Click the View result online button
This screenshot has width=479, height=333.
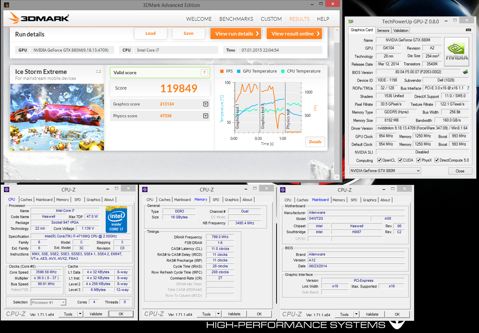[x=294, y=33]
